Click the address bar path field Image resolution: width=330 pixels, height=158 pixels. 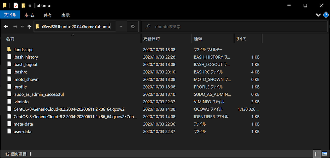[x=75, y=27]
